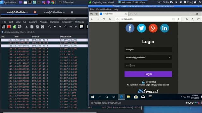Jump to first packet icon in Wireshark
Screen dimensions: 202x113
click(71, 27)
